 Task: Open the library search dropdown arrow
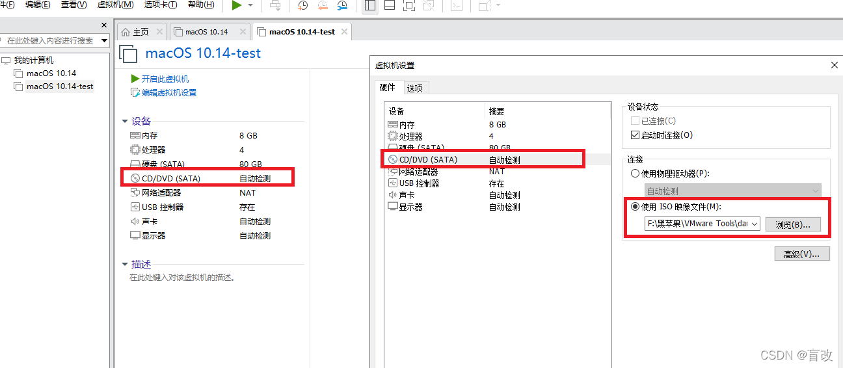pos(104,40)
